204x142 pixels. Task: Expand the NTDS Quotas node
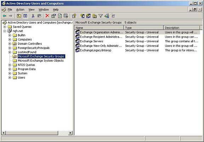click(x=10, y=65)
